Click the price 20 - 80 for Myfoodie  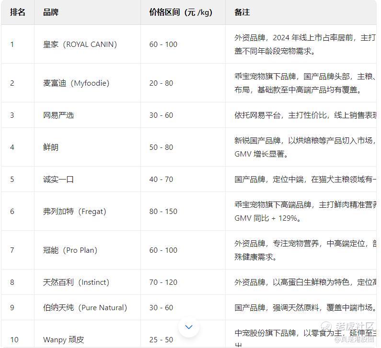point(161,83)
